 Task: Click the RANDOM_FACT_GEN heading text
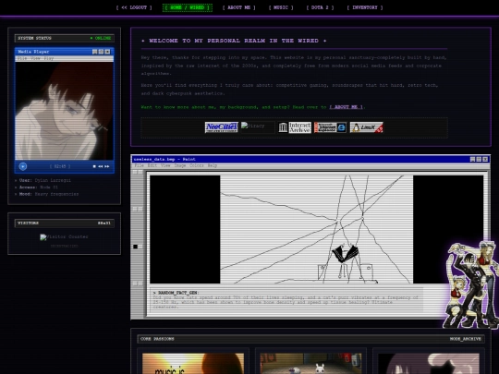pos(176,293)
